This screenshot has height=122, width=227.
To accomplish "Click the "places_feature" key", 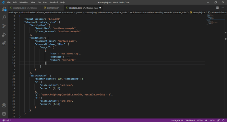I will tap(45, 31).
